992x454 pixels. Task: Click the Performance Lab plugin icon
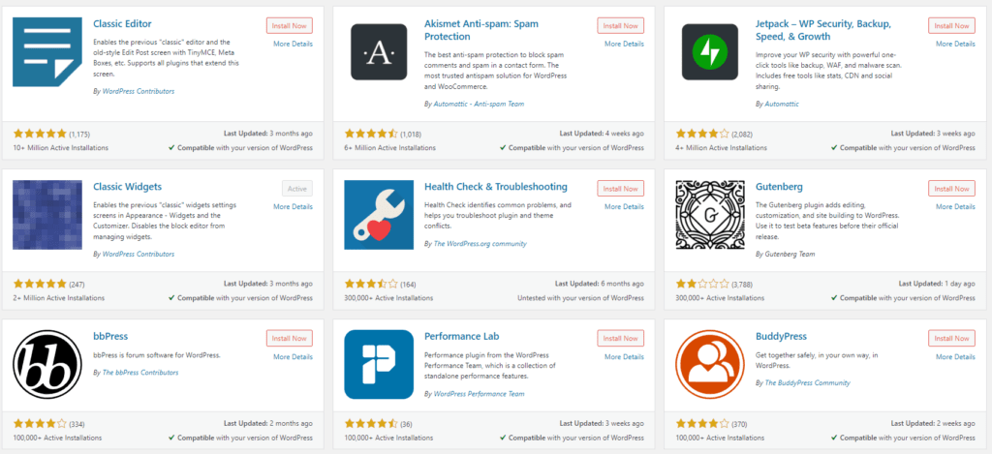coord(379,365)
